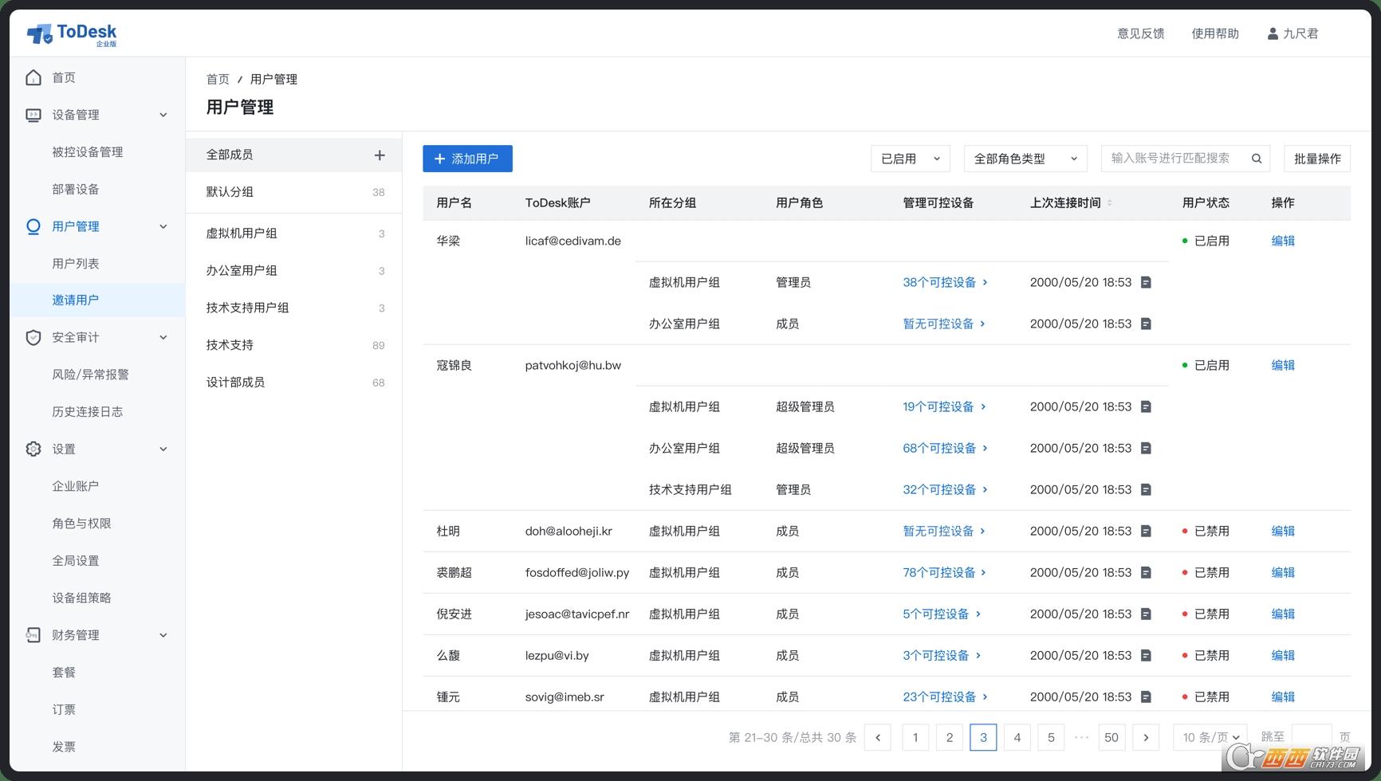Click the 添加用户 button
The height and width of the screenshot is (781, 1381).
tap(467, 159)
